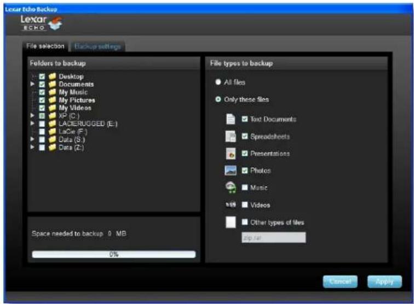Expand the Data (Z:) drive tree
Screen dimensions: 414x304
[32, 147]
